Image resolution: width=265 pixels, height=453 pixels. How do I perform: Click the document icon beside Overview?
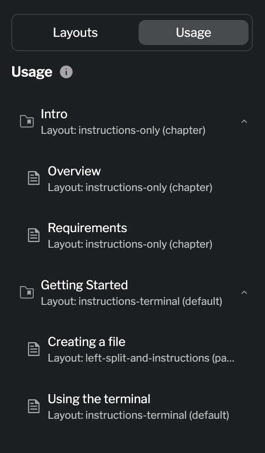point(34,178)
